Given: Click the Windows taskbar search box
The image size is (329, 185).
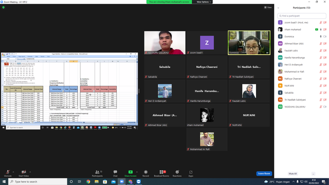Looking at the screenshot, I should (x=38, y=181).
